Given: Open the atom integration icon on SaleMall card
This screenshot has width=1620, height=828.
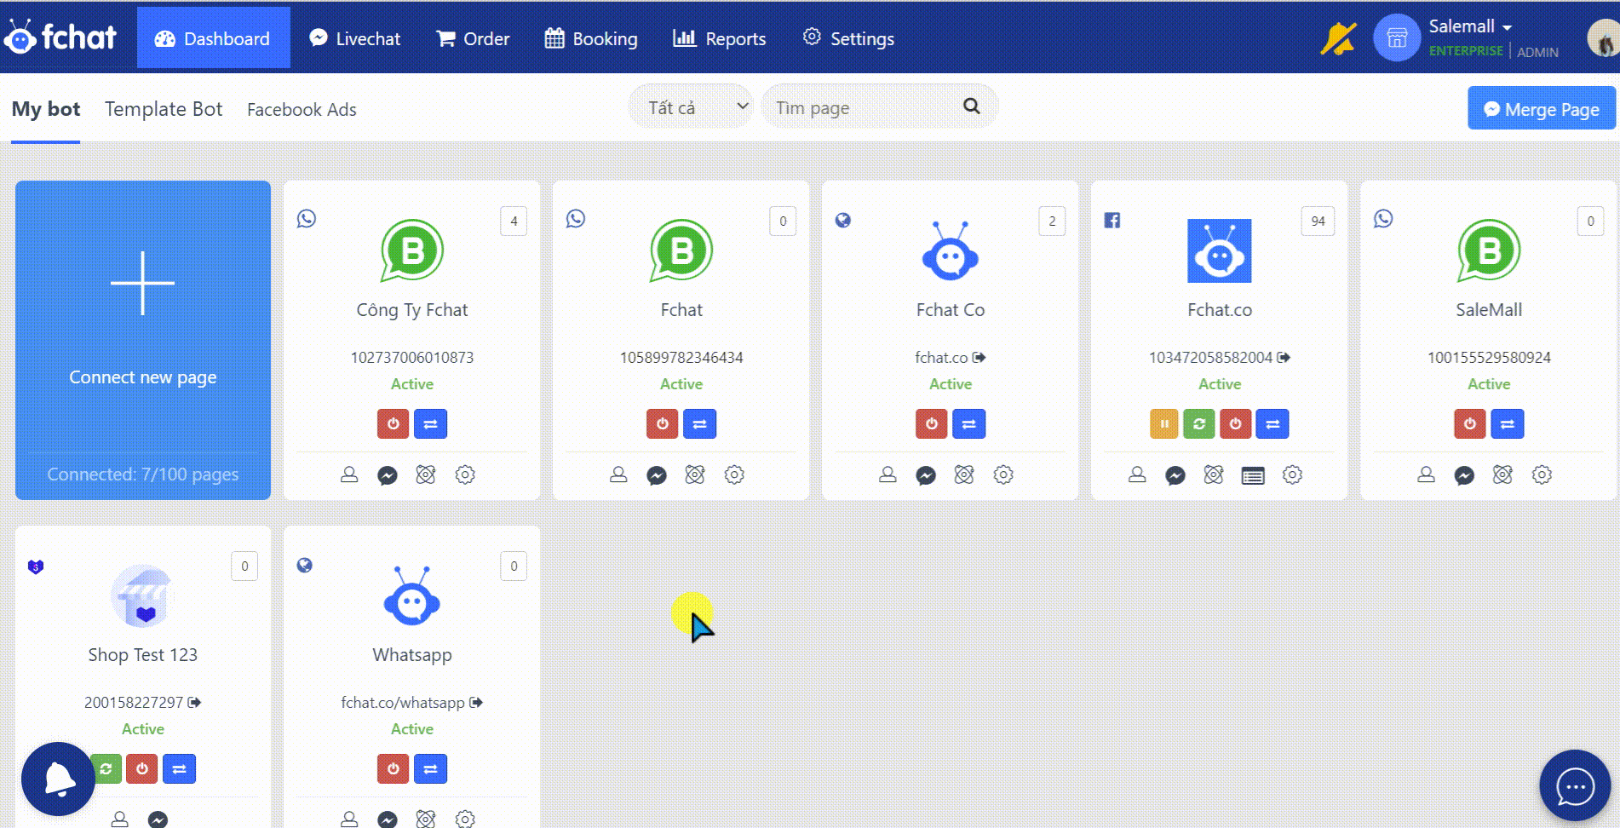Looking at the screenshot, I should [x=1502, y=474].
